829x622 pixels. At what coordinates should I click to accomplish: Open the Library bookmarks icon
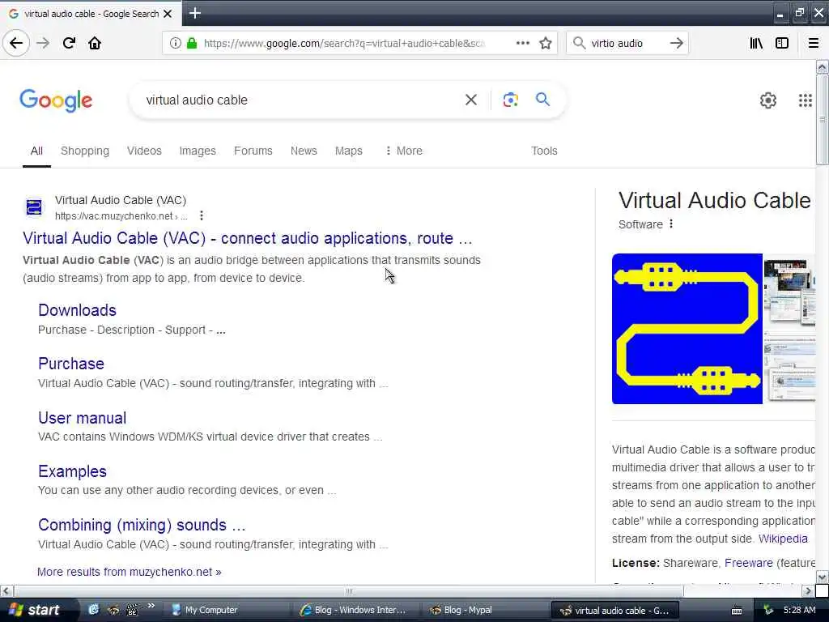pyautogui.click(x=756, y=43)
